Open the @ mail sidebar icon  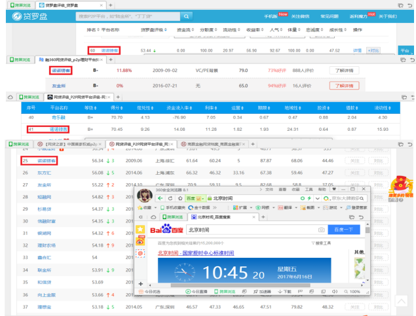click(x=140, y=253)
